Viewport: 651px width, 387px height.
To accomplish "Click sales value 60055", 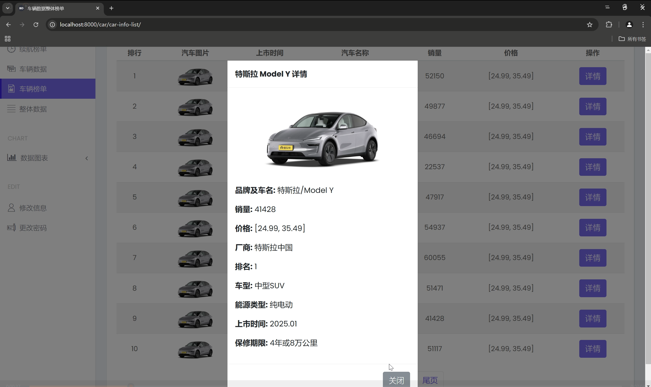I will click(x=435, y=258).
